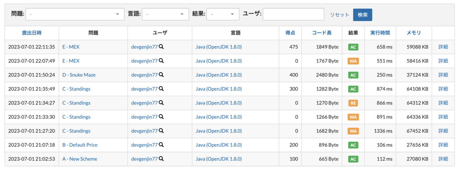Click magnifier icon in A - New Scheme row

(161, 159)
